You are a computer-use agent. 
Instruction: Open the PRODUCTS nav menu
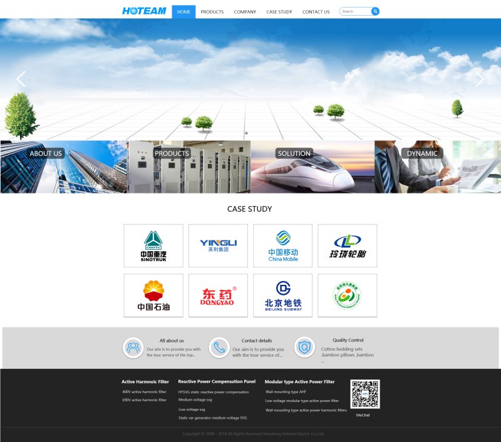click(x=212, y=12)
